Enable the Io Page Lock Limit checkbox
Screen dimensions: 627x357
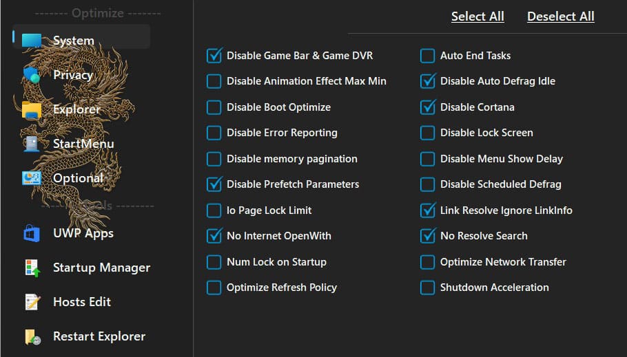(214, 210)
